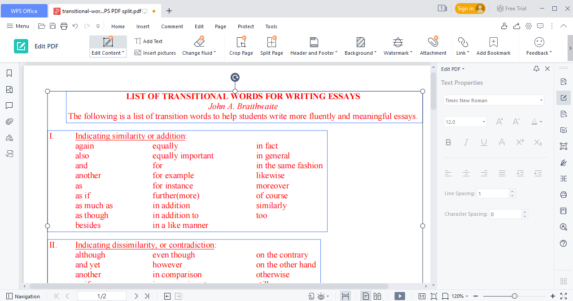The height and width of the screenshot is (301, 573).
Task: Click the Print icon in quick access toolbar
Action: (64, 26)
